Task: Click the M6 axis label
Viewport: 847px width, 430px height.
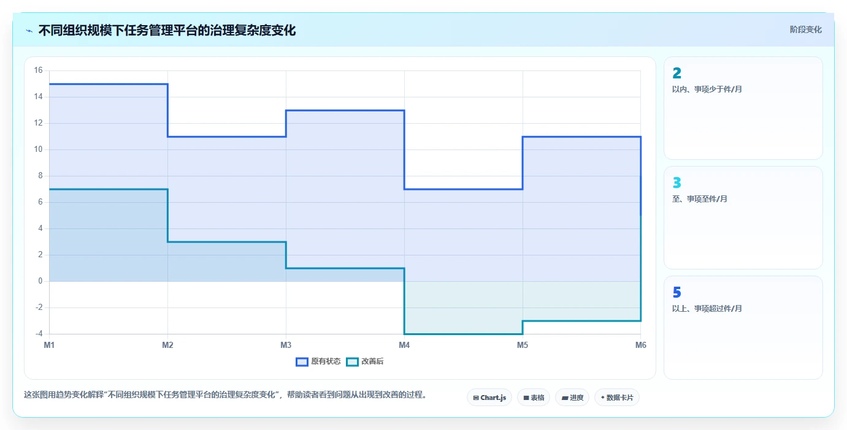Action: pyautogui.click(x=641, y=345)
